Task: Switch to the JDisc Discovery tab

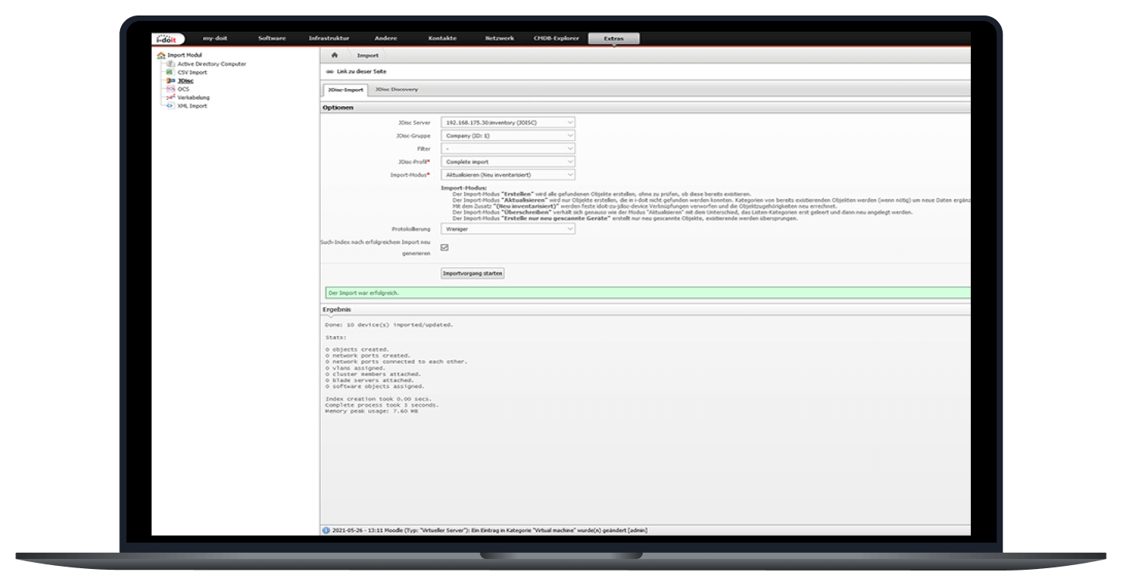Action: click(397, 90)
